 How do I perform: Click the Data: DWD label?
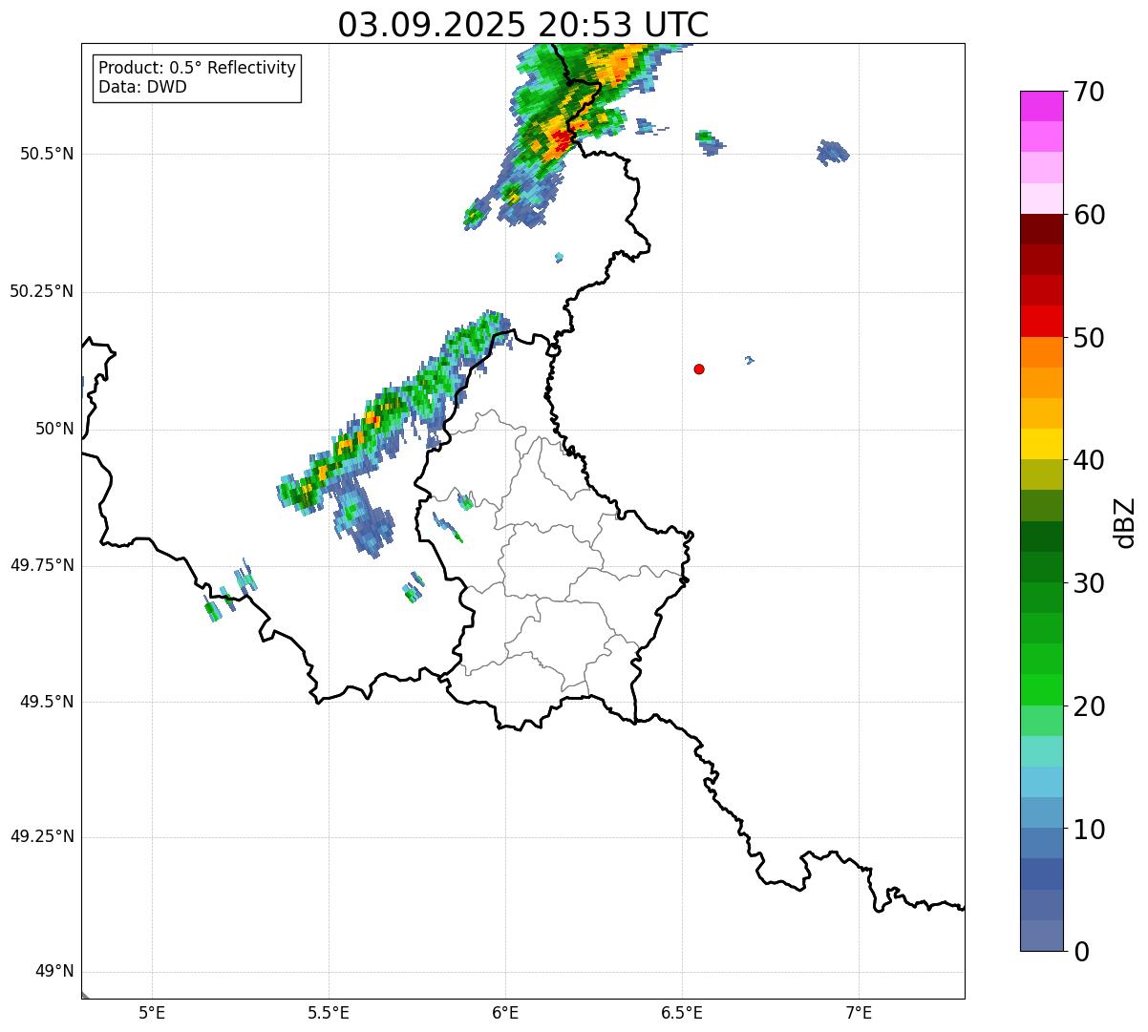[142, 87]
